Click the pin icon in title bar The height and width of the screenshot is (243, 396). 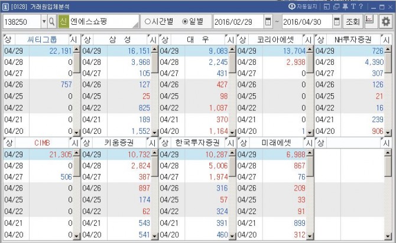[345, 6]
